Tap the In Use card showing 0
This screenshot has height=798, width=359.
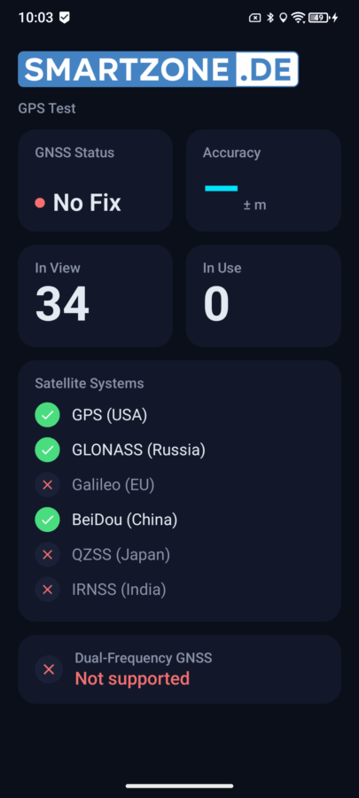[263, 296]
